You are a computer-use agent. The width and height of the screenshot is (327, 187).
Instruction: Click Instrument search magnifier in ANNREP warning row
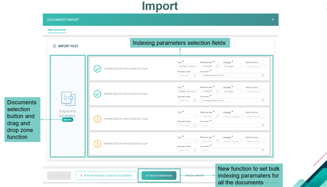pyautogui.click(x=263, y=125)
